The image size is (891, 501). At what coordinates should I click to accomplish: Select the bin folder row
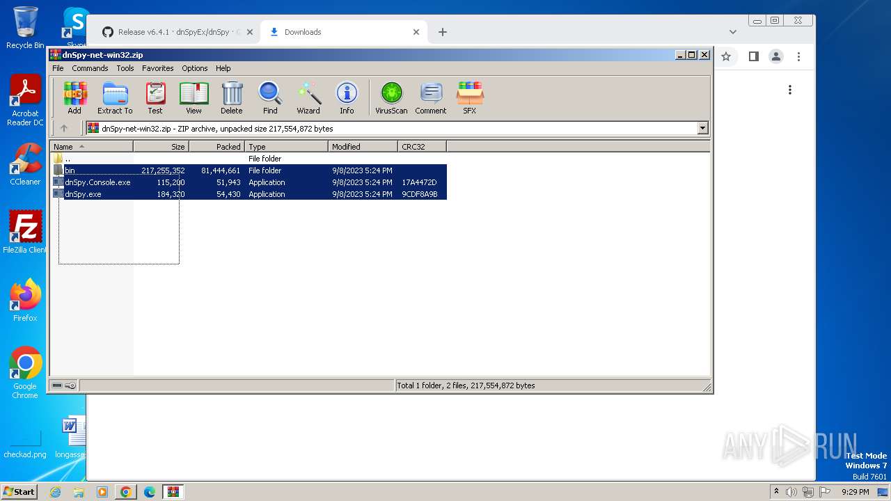point(249,170)
